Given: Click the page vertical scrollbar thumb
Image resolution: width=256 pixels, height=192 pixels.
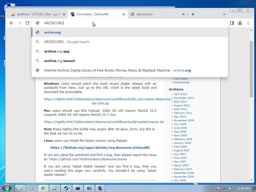Looking at the screenshot, I should (x=251, y=69).
